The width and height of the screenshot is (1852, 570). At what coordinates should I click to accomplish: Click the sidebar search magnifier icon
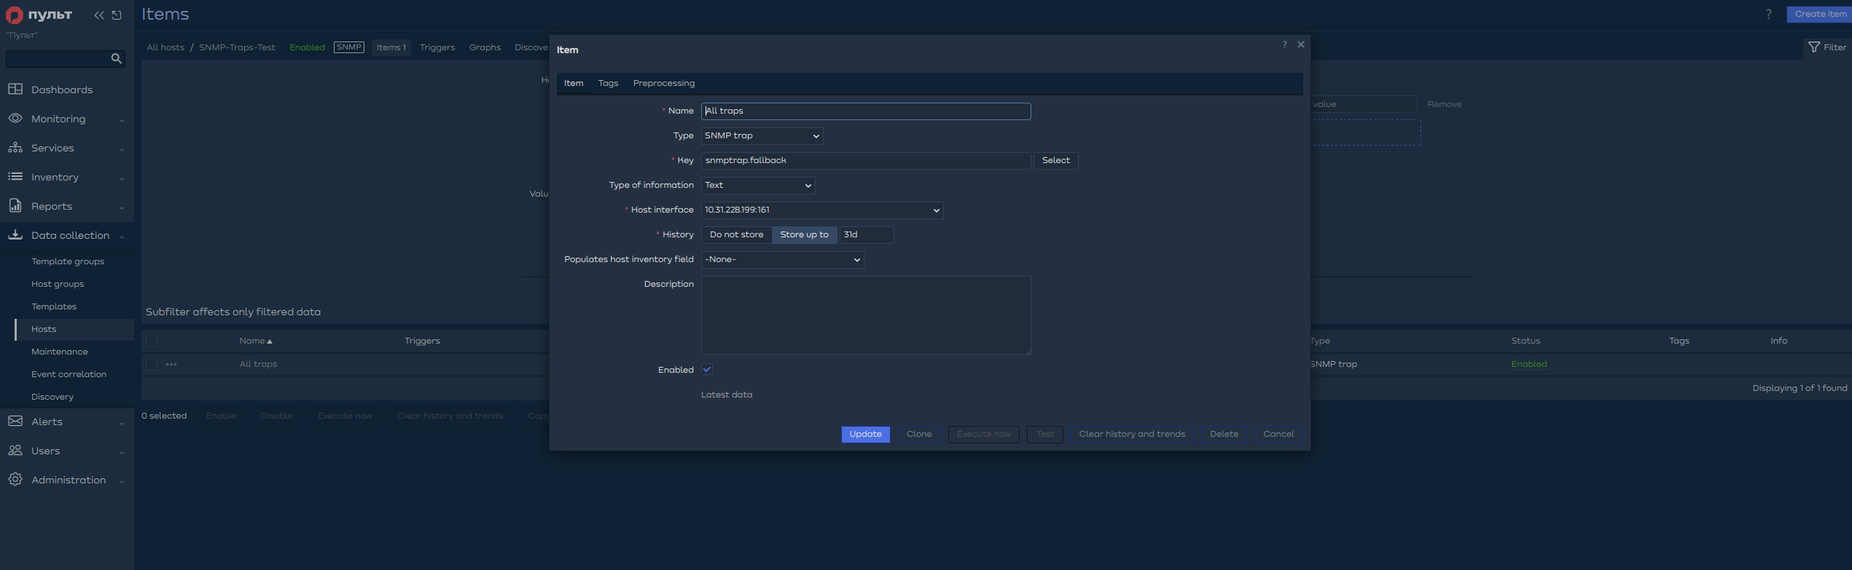coord(116,58)
